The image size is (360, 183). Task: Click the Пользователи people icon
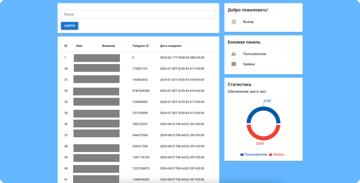coord(234,54)
